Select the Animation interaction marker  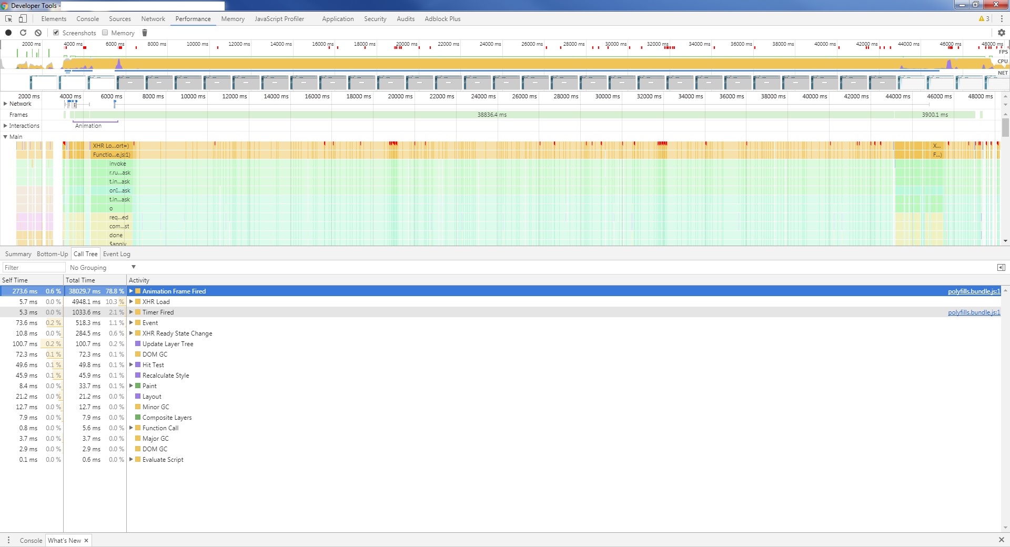point(95,125)
